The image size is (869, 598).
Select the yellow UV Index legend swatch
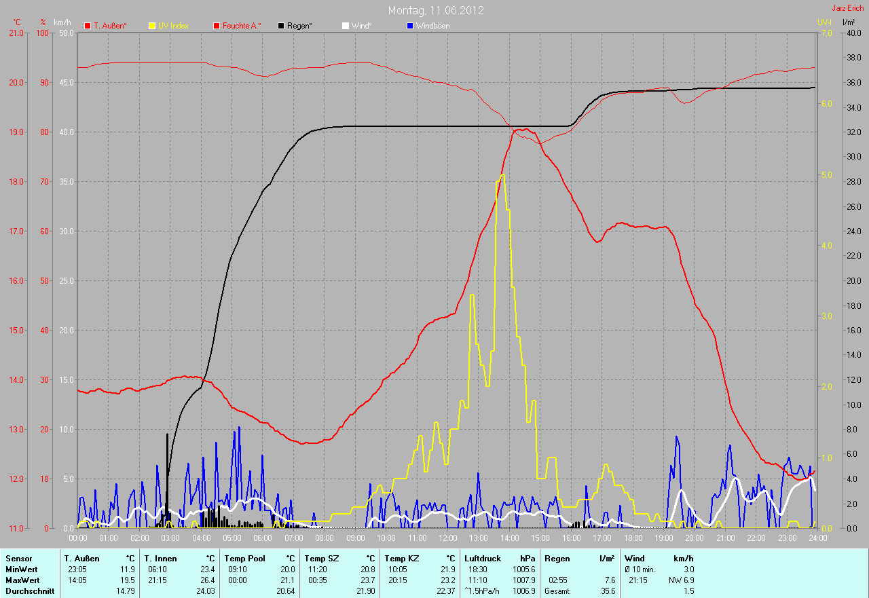[x=152, y=26]
